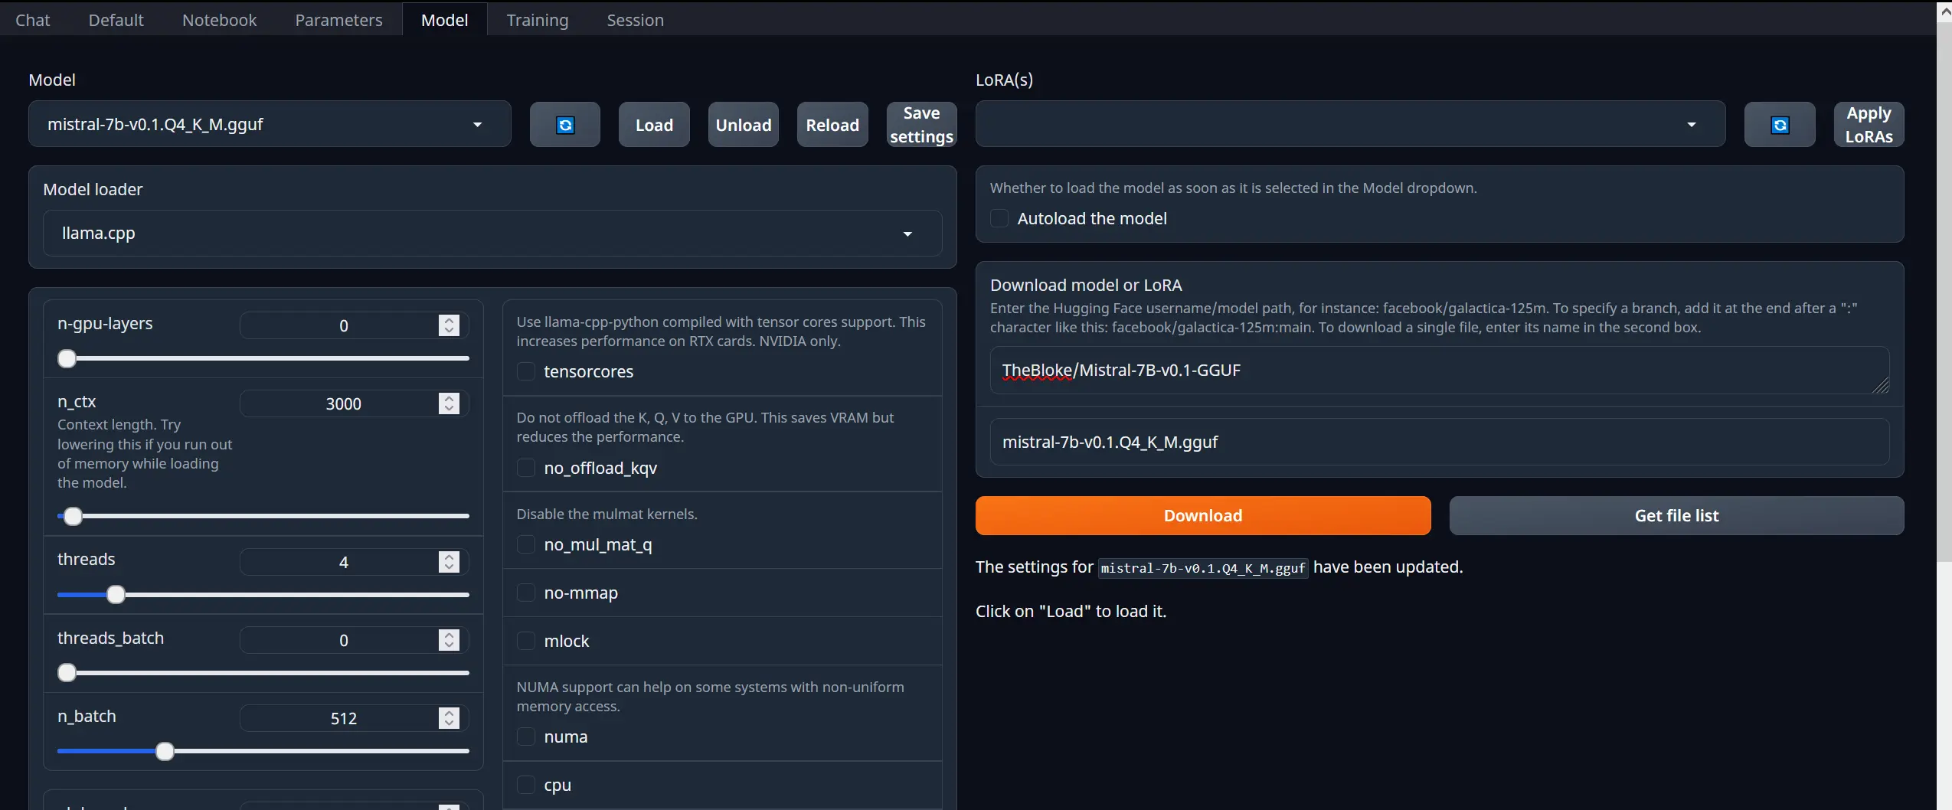Click the threads_batch spinner arrows
1952x810 pixels.
[x=449, y=640]
